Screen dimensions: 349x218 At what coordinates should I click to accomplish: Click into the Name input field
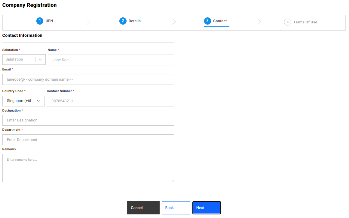pos(111,60)
